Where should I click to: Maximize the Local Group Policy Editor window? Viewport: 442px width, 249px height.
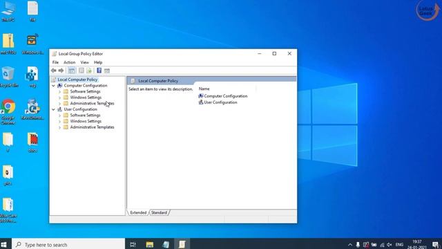coord(274,54)
